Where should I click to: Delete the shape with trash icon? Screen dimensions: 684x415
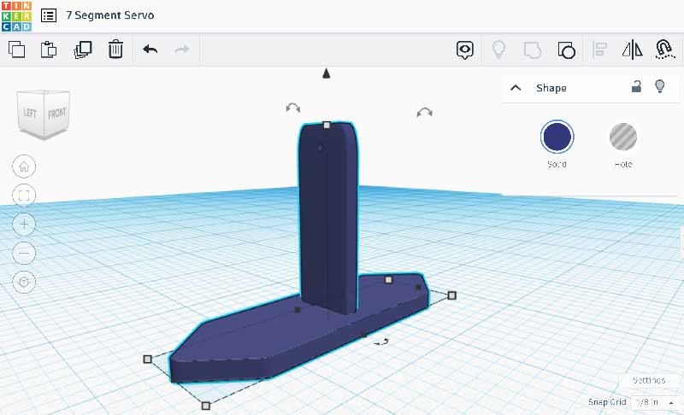(115, 50)
